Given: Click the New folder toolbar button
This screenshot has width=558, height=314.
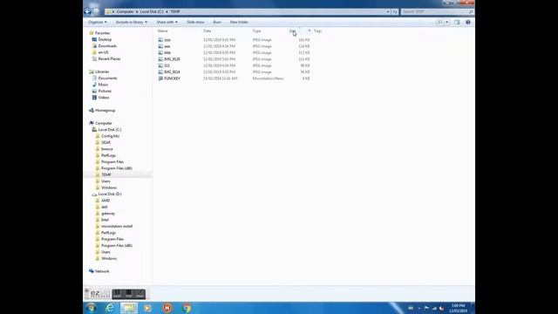Looking at the screenshot, I should 239,22.
